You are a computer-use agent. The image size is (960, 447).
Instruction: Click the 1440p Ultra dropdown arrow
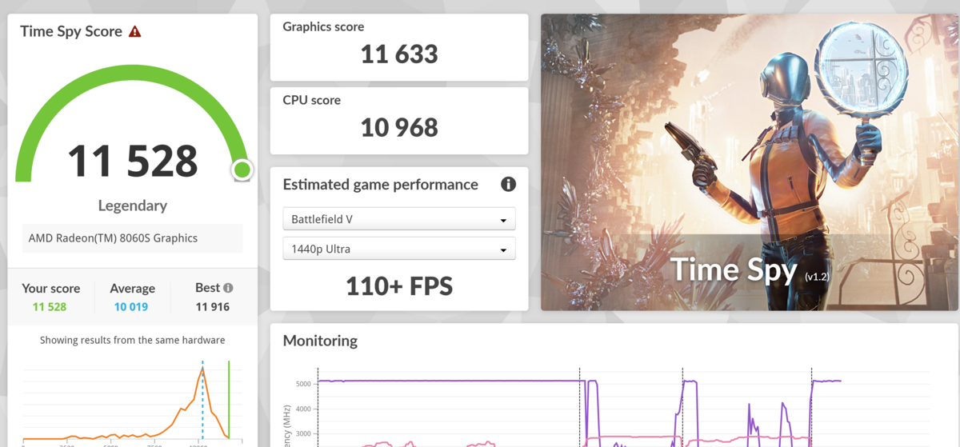(503, 249)
